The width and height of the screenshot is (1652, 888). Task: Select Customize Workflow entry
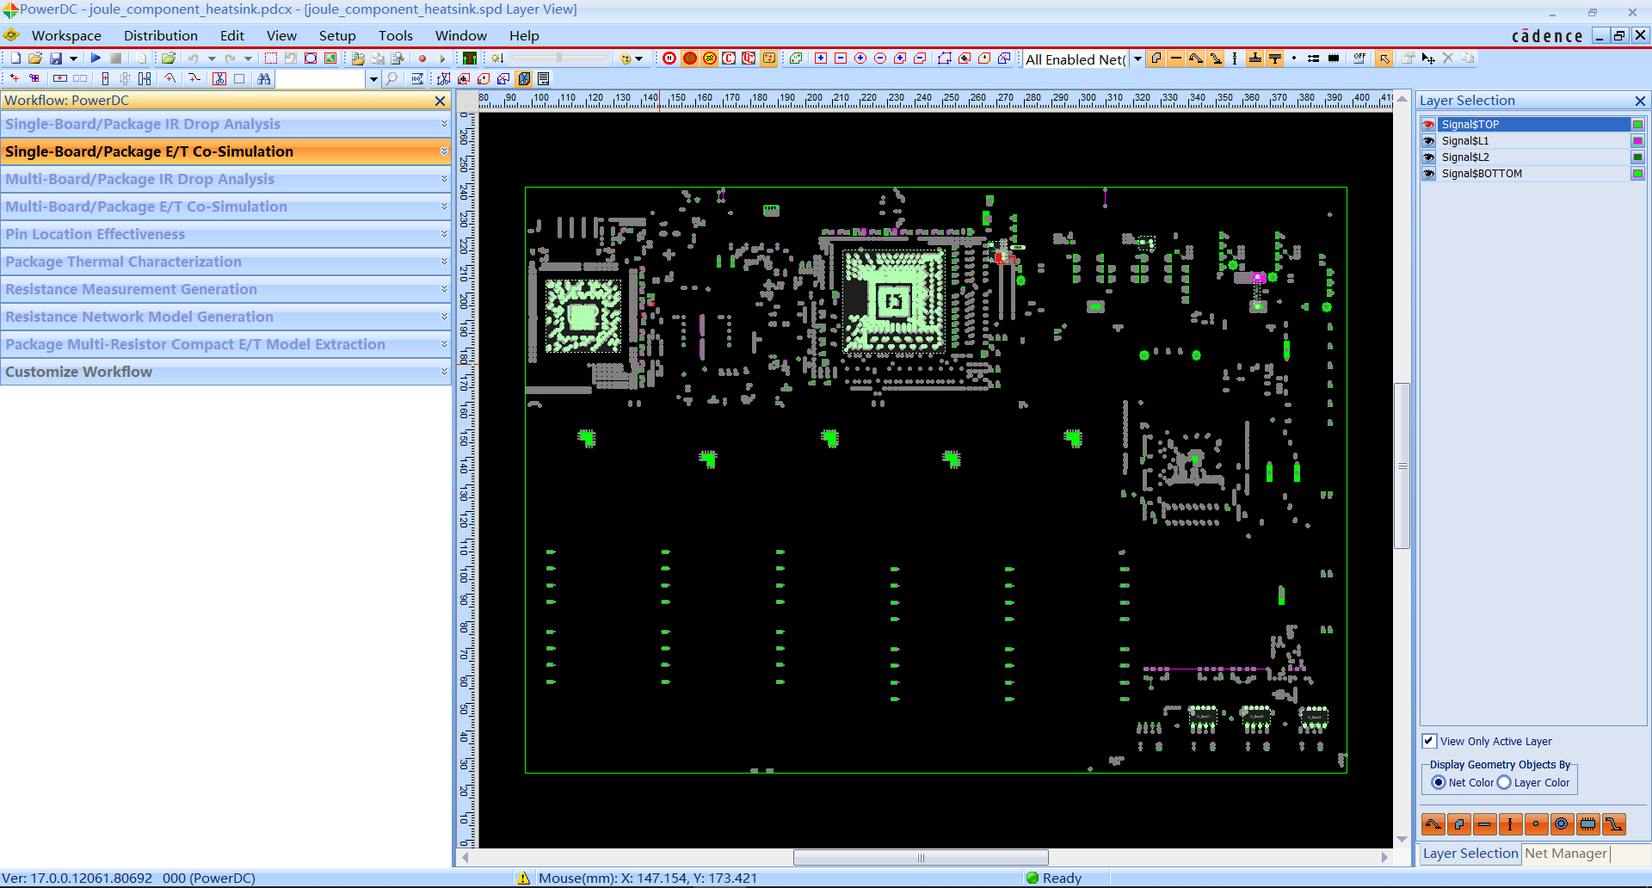(x=79, y=372)
